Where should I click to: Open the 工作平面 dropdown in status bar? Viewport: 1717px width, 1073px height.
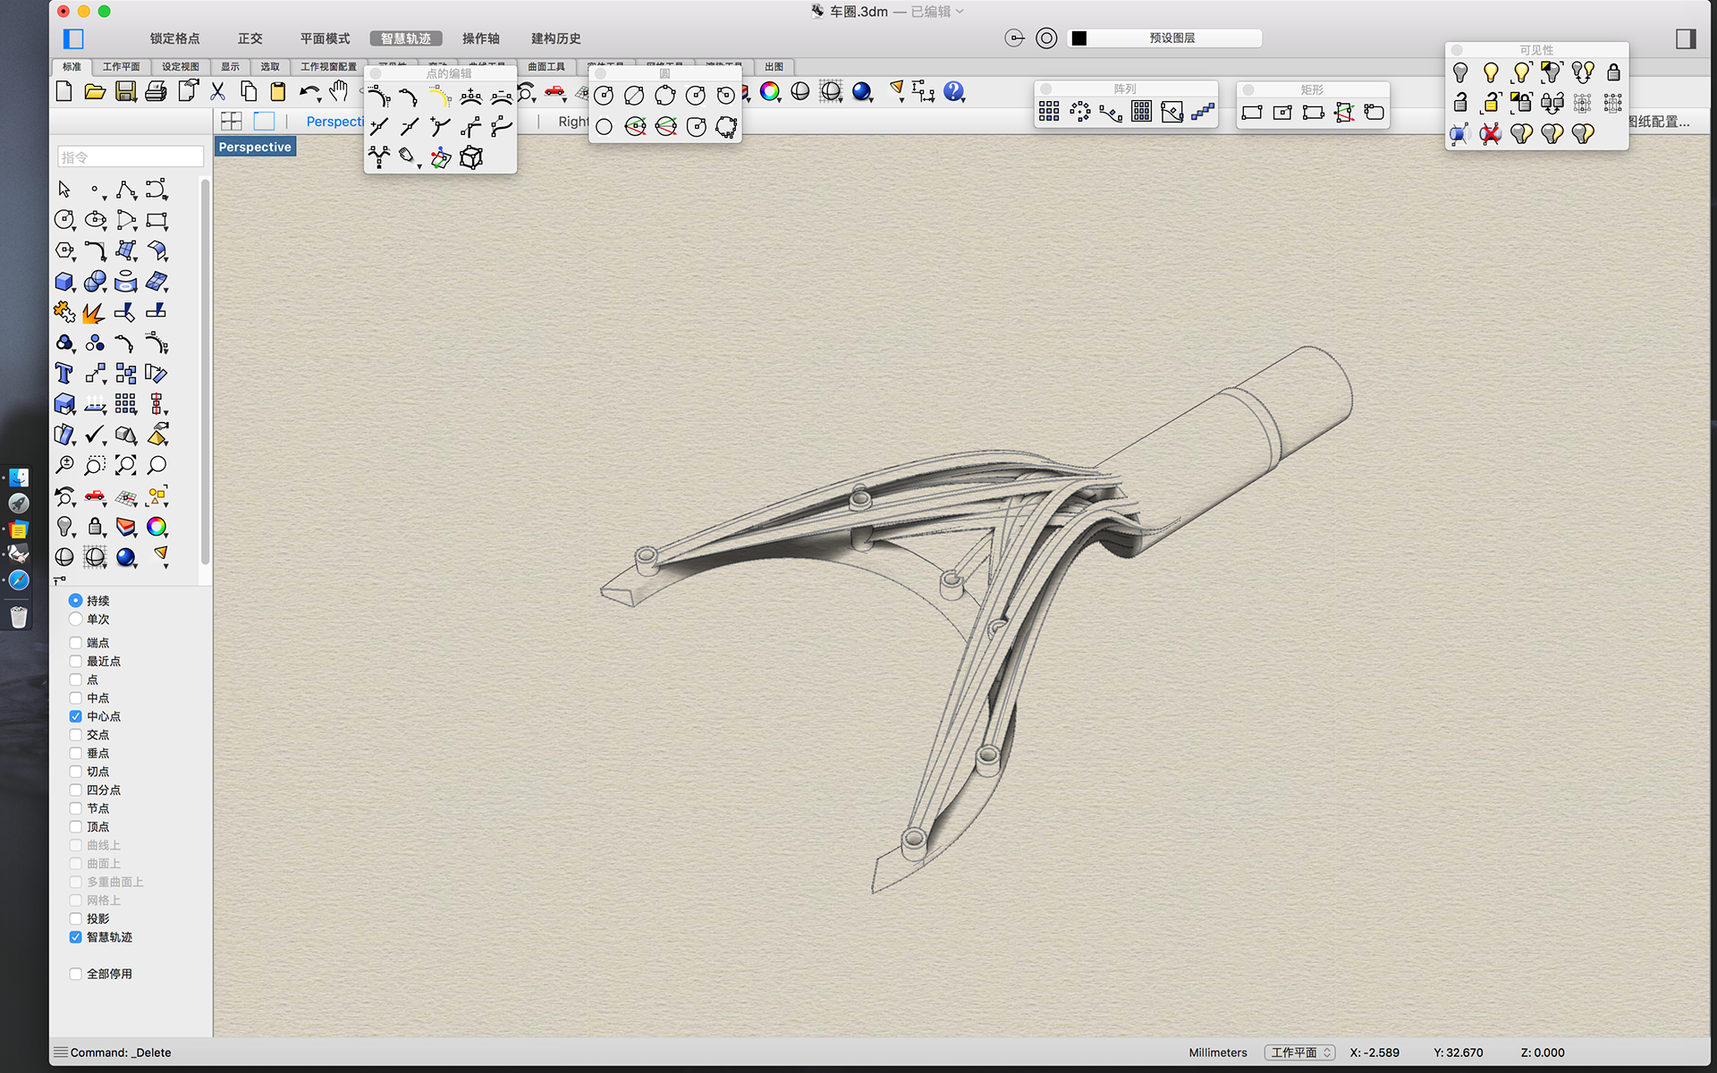coord(1299,1052)
